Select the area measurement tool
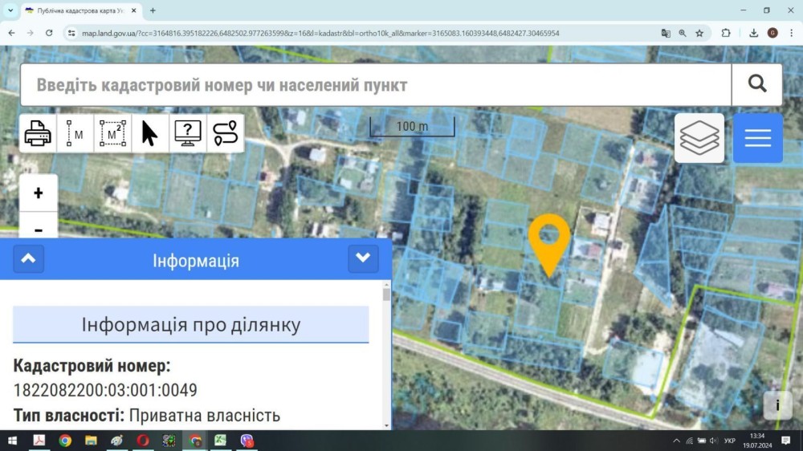803x451 pixels. click(x=112, y=133)
